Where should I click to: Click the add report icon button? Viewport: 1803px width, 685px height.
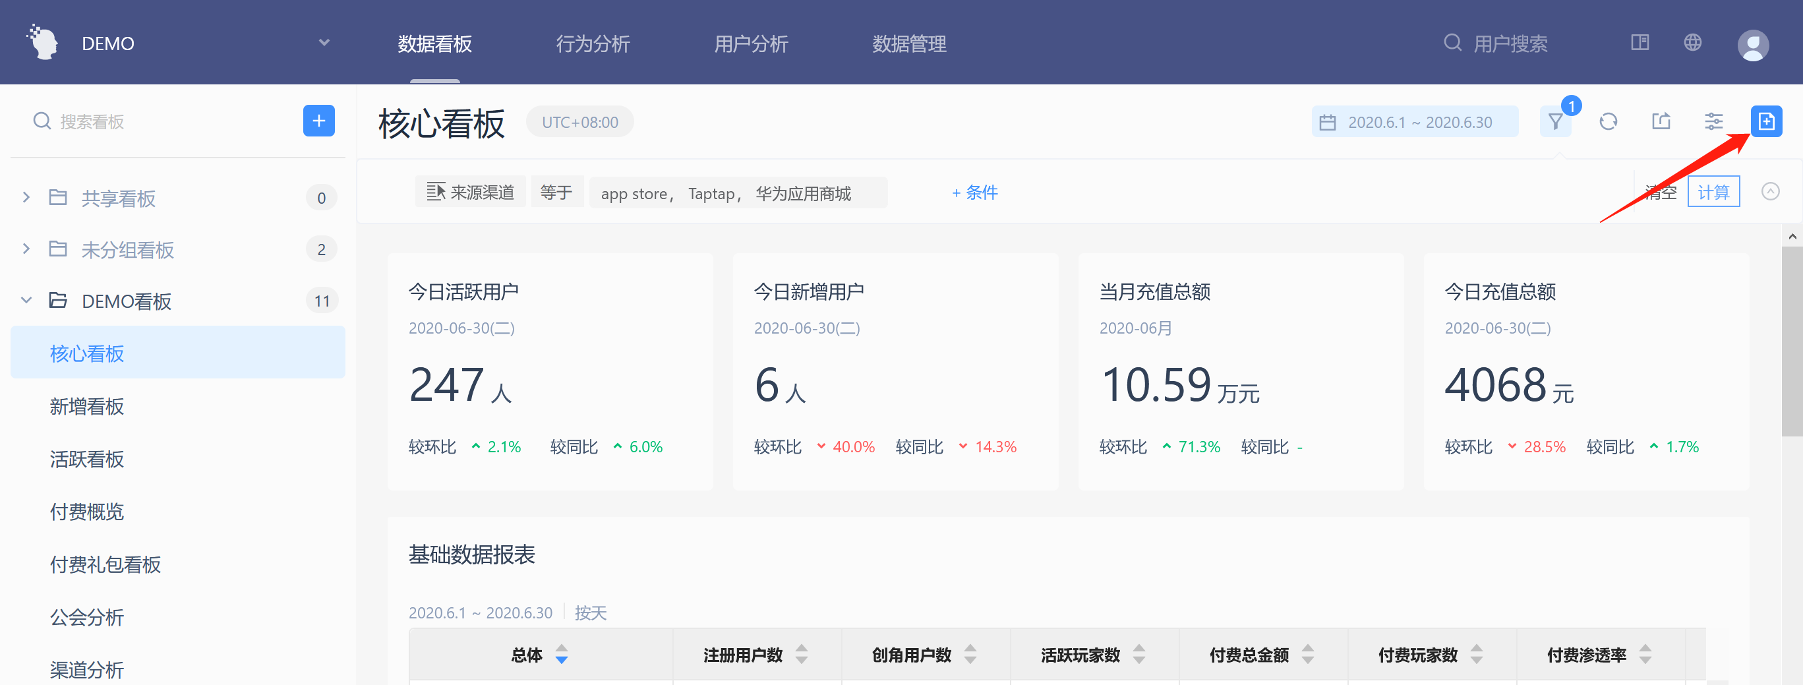coord(1767,122)
